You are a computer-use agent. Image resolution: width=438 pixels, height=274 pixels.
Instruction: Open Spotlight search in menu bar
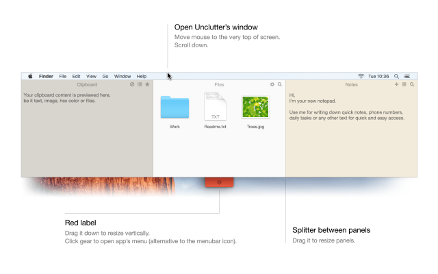tap(396, 76)
